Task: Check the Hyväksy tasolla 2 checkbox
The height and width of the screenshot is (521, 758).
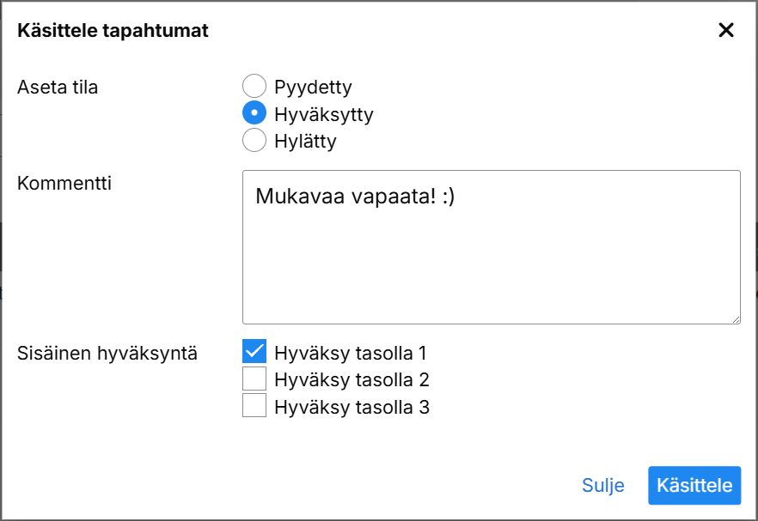Action: coord(254,379)
